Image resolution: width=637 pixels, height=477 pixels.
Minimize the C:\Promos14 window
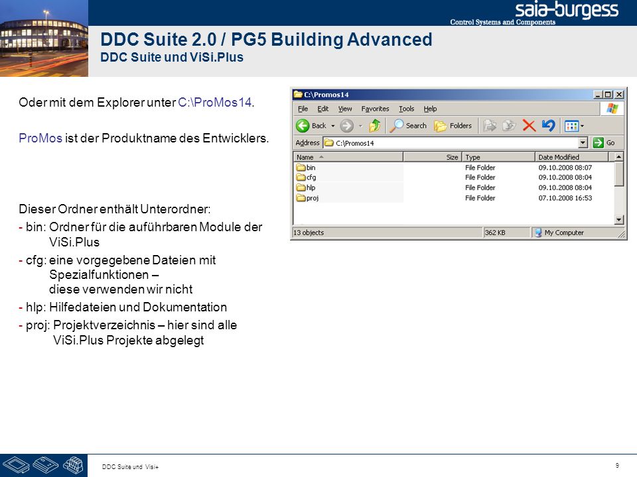tap(598, 95)
